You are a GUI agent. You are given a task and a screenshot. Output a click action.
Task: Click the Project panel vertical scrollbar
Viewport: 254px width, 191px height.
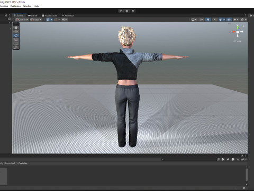247,175
